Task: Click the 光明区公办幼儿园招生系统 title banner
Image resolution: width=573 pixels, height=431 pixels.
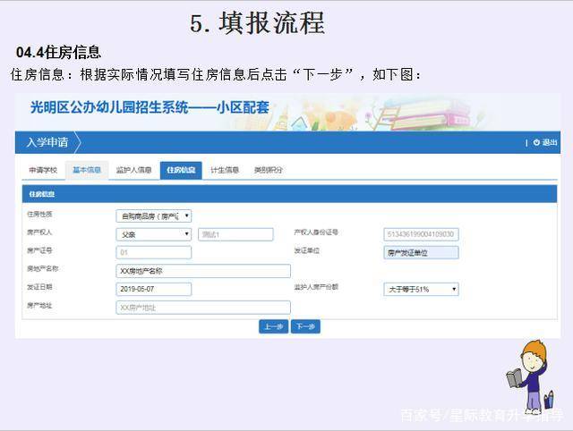Action: (x=150, y=107)
